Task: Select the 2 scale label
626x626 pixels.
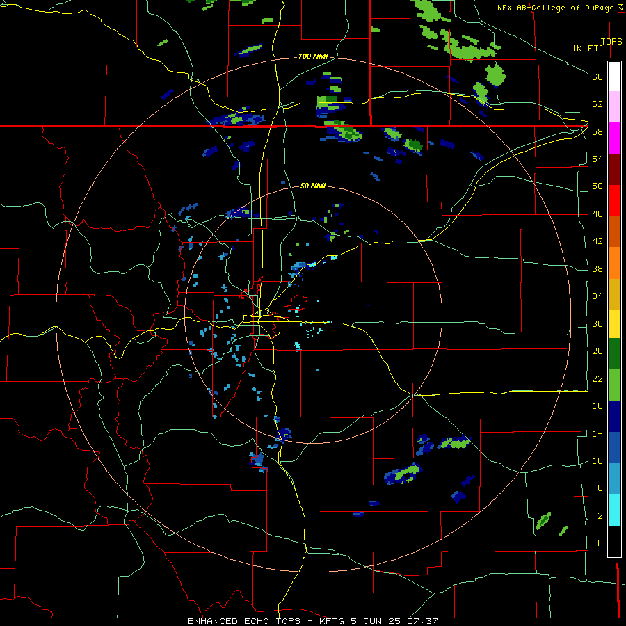Action: 600,515
